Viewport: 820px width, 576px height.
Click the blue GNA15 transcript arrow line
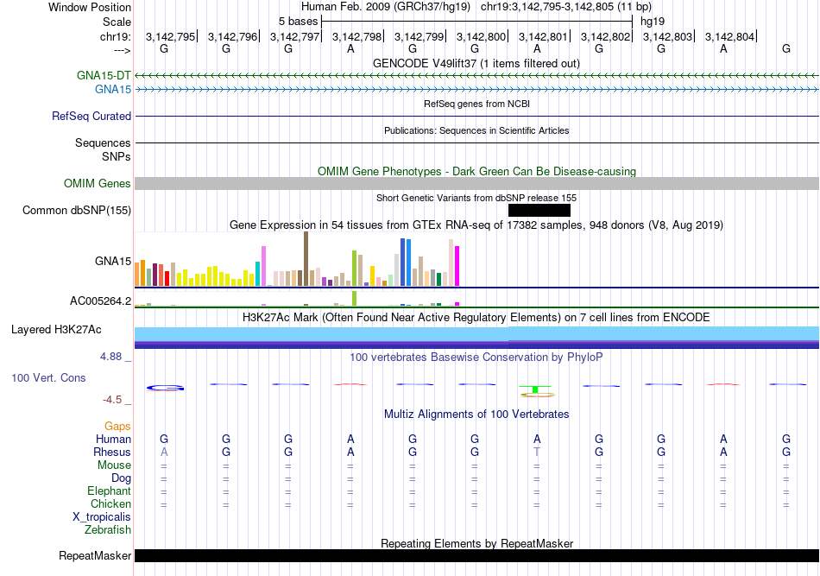[x=477, y=90]
